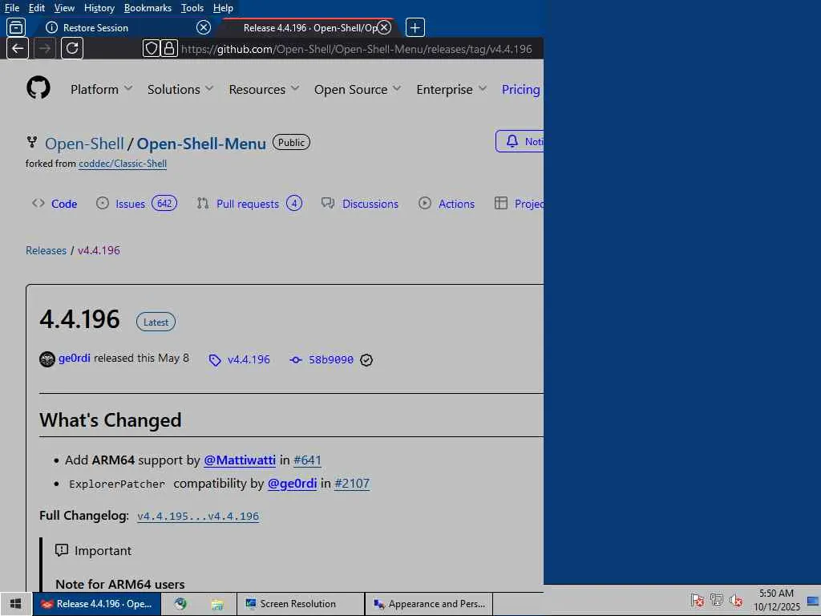Open the globe icon in the taskbar
Image resolution: width=821 pixels, height=616 pixels.
pos(180,604)
